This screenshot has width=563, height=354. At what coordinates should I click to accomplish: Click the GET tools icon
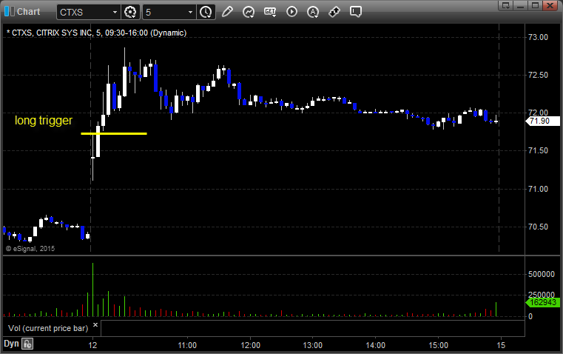pyautogui.click(x=270, y=12)
